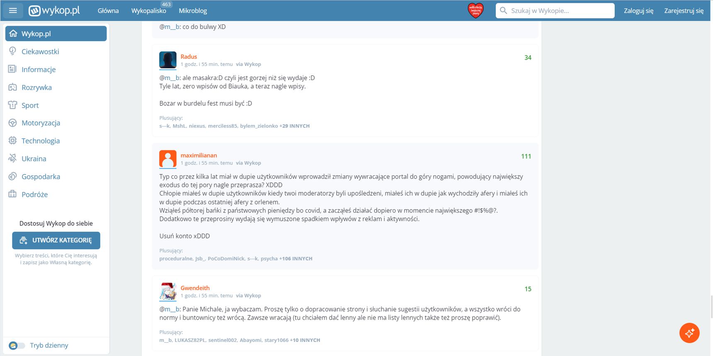Open maximilianan user profile link
Screen dimensions: 713x356
(199, 155)
